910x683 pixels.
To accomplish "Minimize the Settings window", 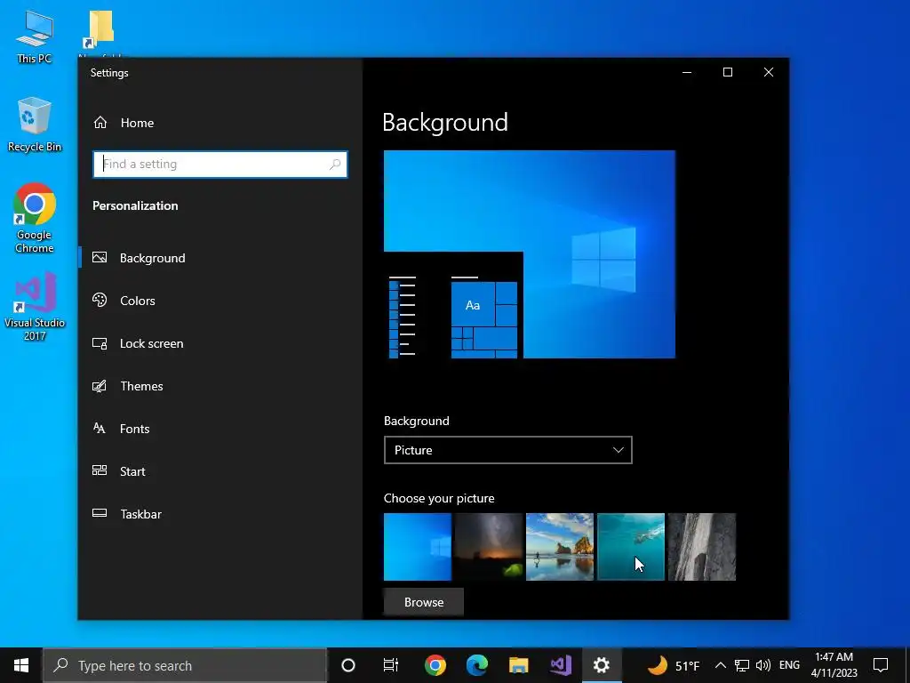I will pos(687,72).
